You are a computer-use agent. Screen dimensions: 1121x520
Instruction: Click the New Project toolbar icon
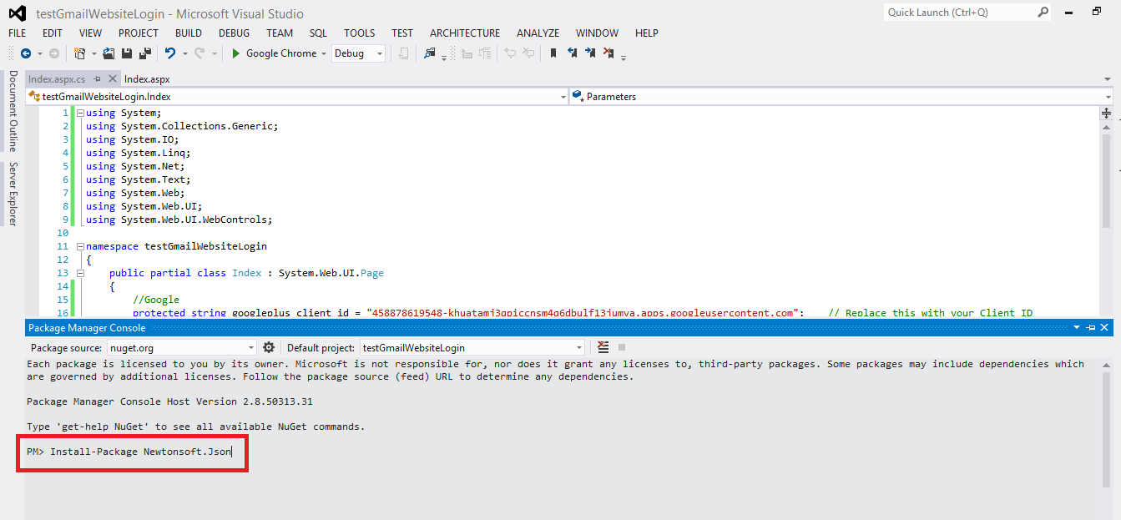(x=79, y=53)
